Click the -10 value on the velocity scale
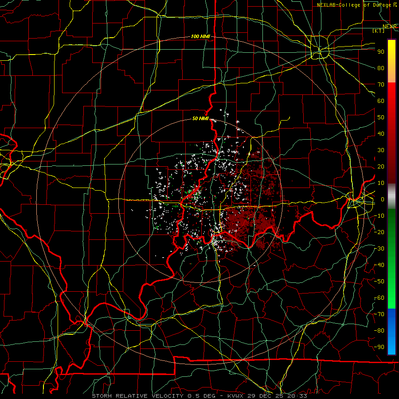 pyautogui.click(x=379, y=216)
